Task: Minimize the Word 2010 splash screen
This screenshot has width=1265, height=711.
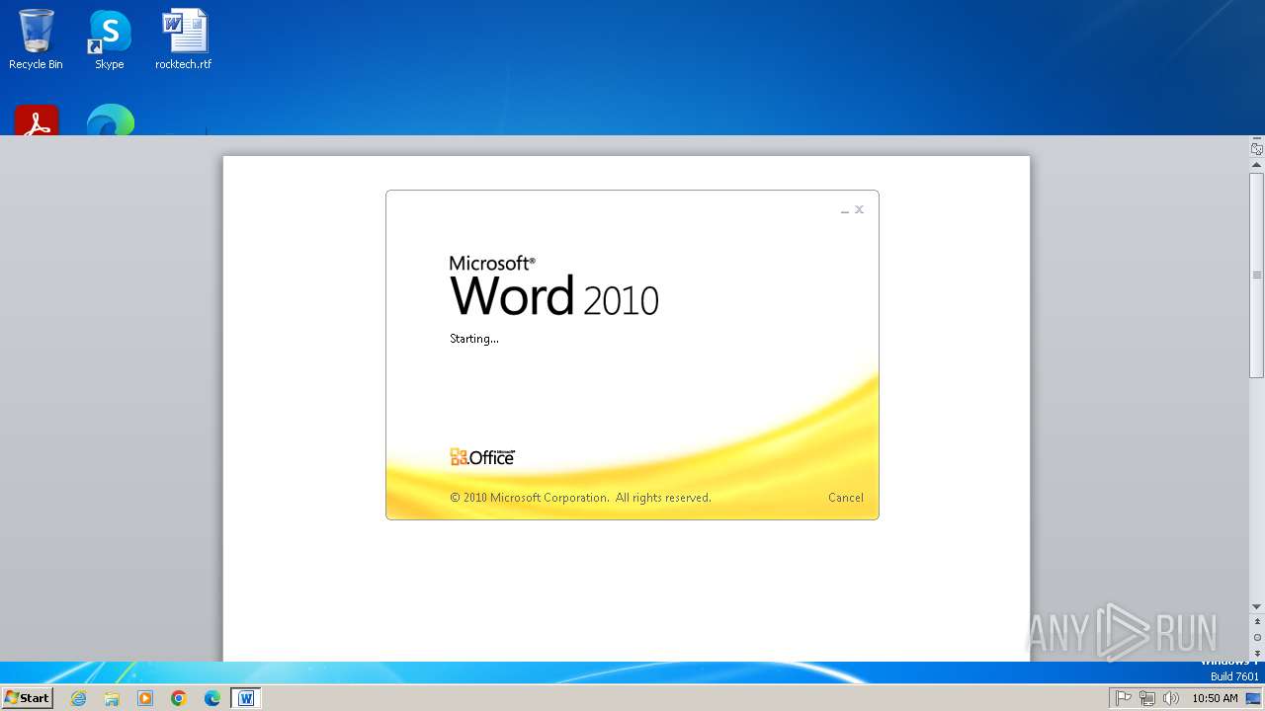Action: (x=845, y=210)
